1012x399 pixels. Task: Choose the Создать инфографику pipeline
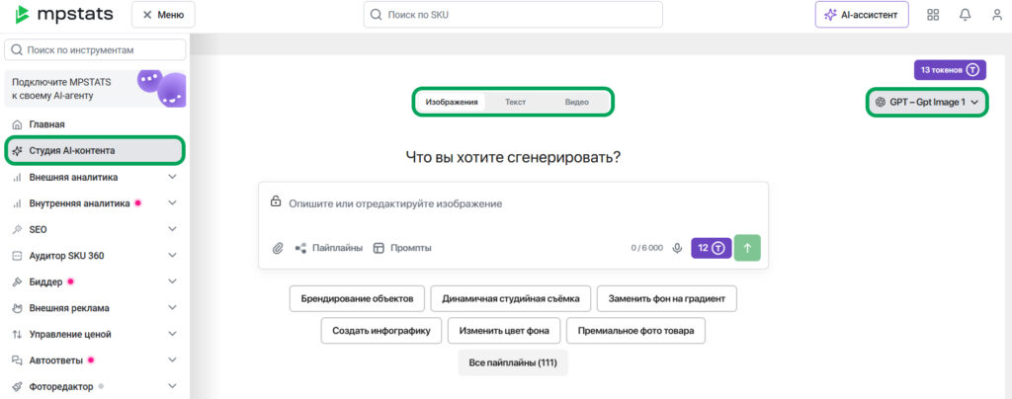point(381,331)
